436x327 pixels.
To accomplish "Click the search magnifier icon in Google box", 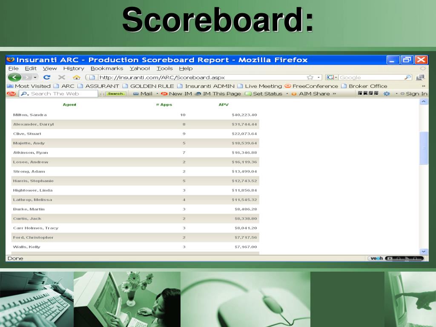I will pos(407,77).
